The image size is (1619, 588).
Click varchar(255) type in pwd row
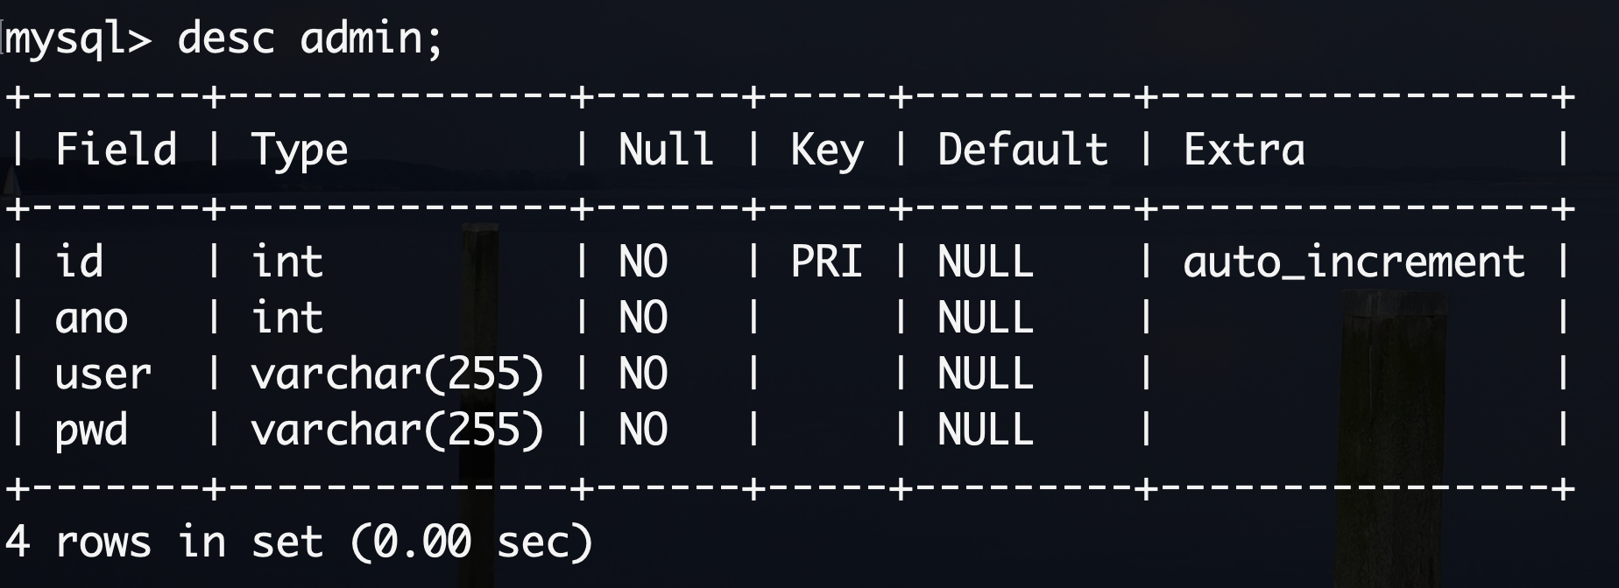pyautogui.click(x=398, y=430)
